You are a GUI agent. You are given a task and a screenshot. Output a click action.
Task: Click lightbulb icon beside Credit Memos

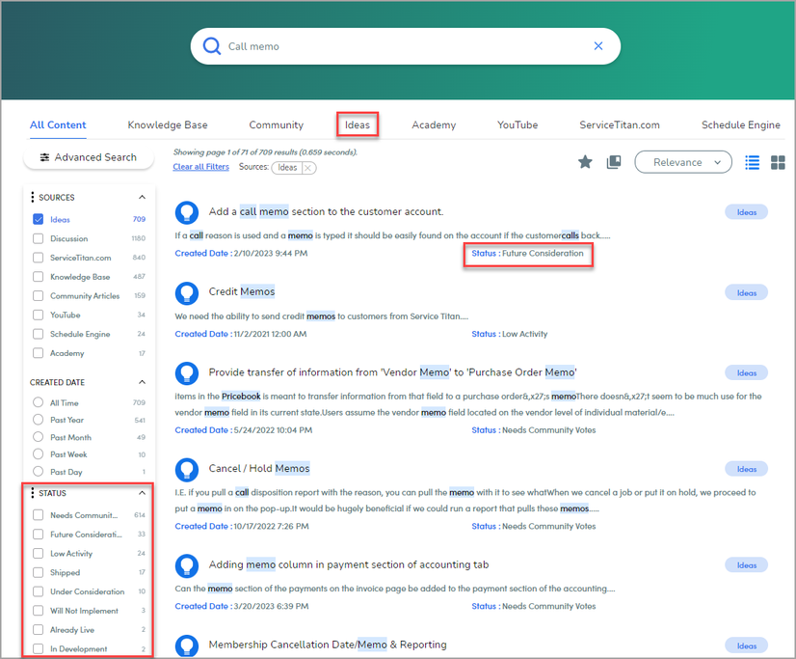(x=186, y=292)
